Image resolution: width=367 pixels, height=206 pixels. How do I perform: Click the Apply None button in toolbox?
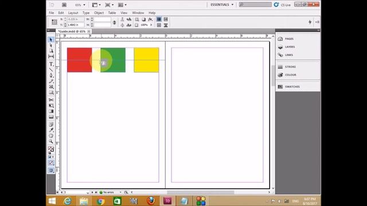coord(51,163)
